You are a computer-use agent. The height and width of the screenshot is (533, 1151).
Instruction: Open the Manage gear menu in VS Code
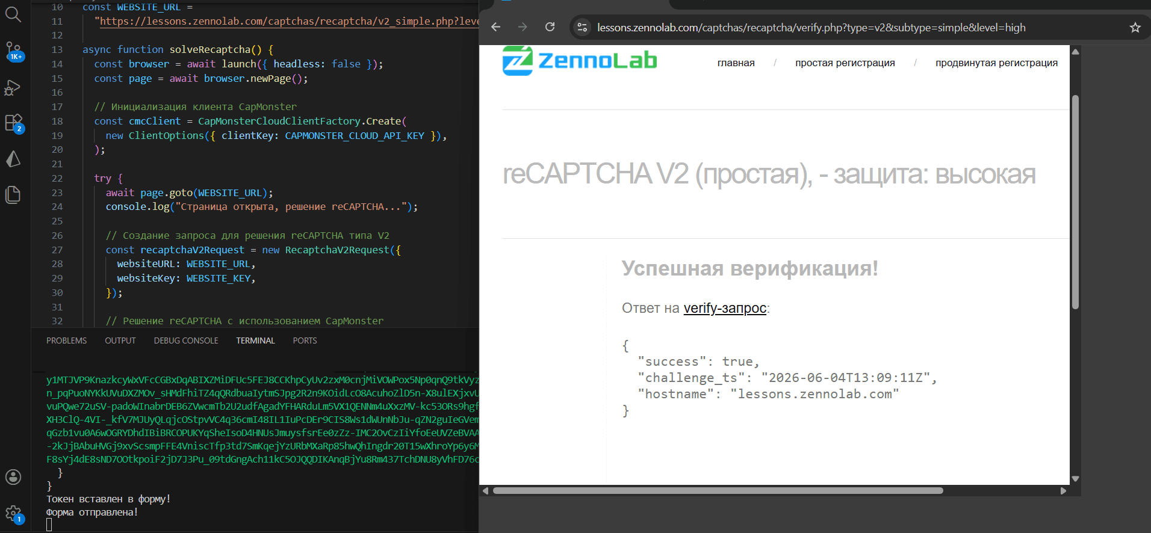[x=13, y=514]
